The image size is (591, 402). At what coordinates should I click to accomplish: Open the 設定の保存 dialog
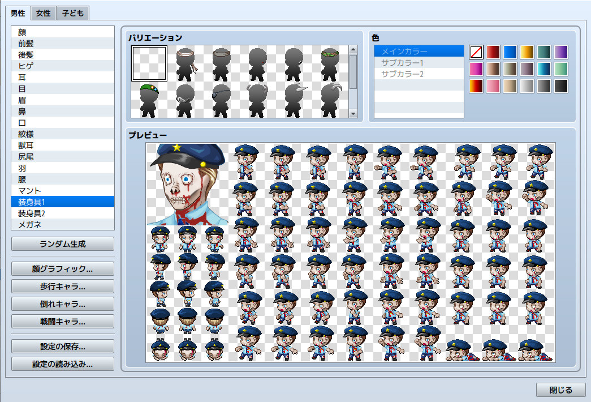62,346
